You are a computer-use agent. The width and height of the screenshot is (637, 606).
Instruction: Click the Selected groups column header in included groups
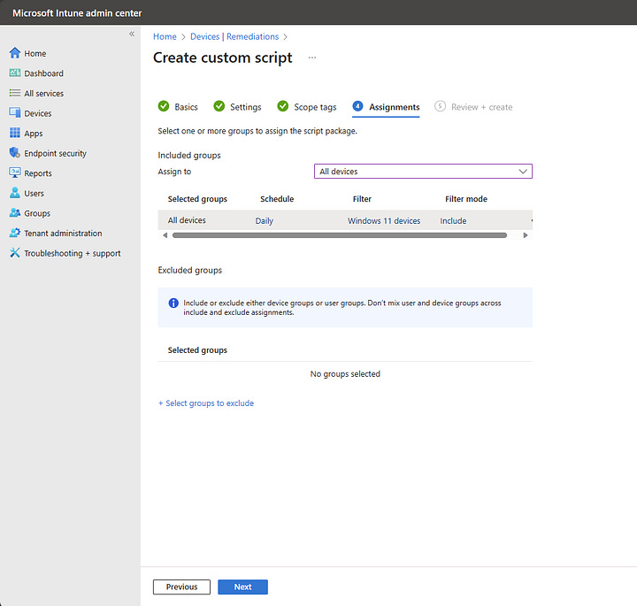pos(197,199)
